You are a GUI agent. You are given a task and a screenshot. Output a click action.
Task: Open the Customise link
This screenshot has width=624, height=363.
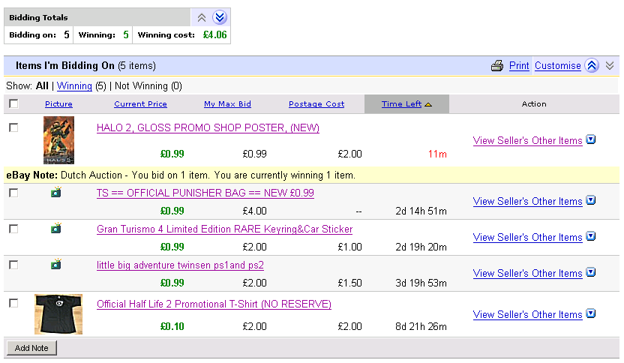[557, 66]
